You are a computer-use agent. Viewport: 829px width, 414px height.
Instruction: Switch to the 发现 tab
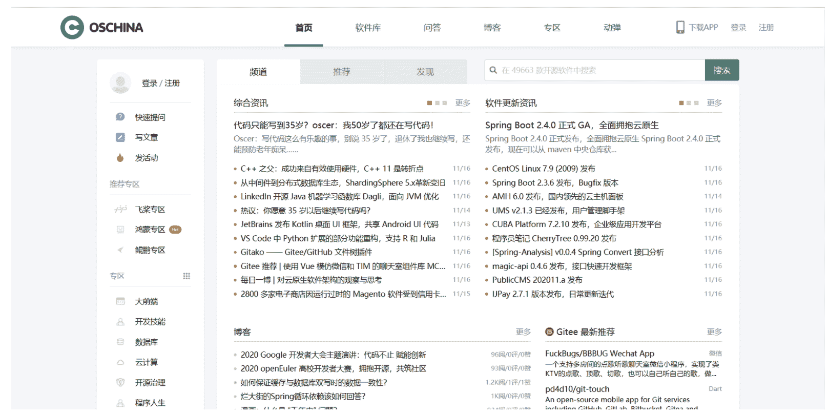click(425, 72)
